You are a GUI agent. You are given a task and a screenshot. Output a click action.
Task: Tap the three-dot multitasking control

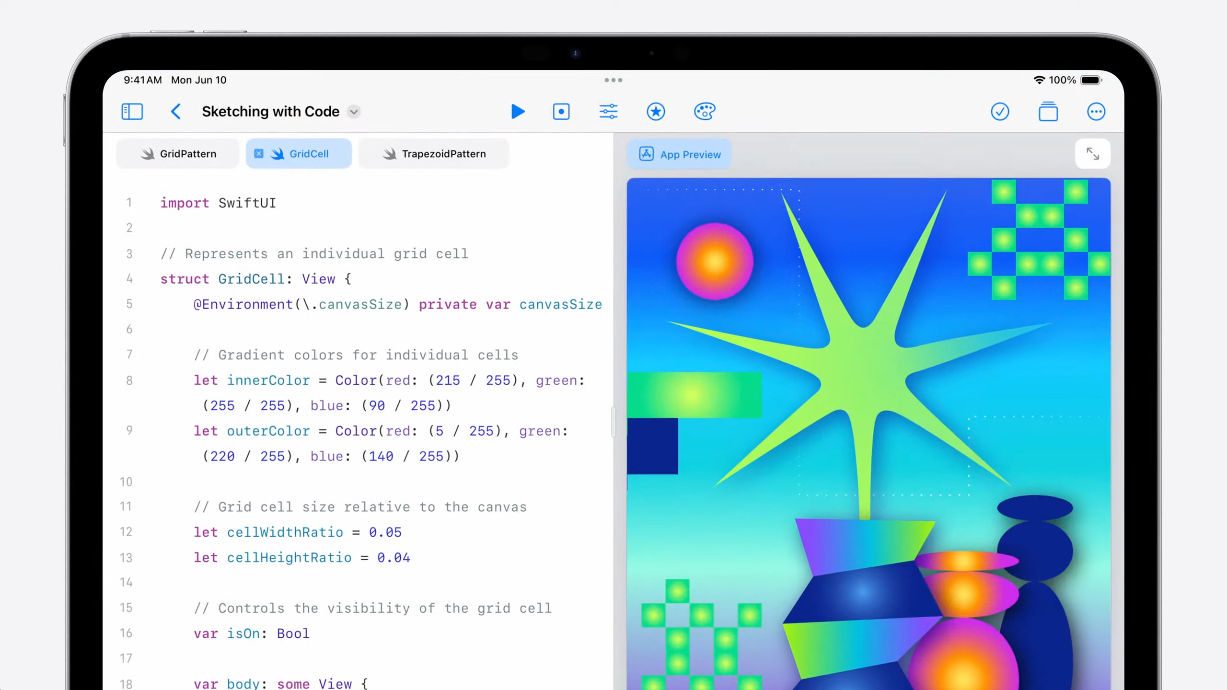pyautogui.click(x=613, y=80)
